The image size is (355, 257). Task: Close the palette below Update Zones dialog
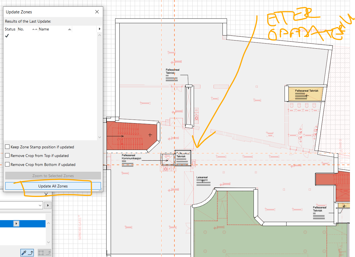pos(46,194)
